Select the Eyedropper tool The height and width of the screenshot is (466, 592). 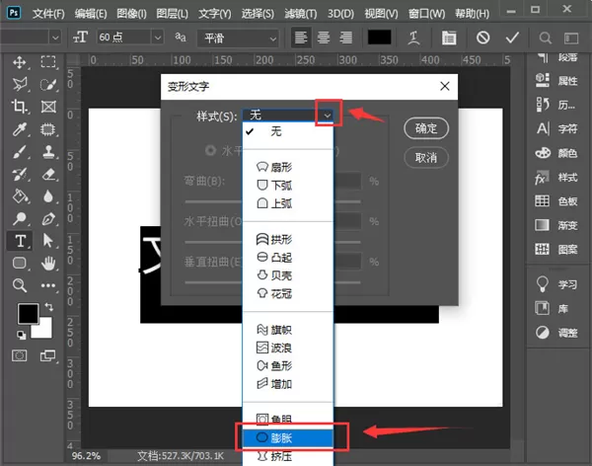[20, 129]
